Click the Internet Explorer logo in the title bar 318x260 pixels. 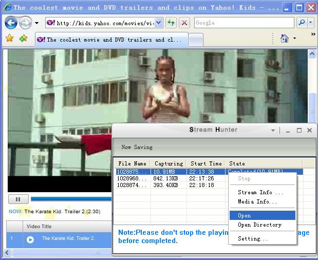click(x=7, y=8)
